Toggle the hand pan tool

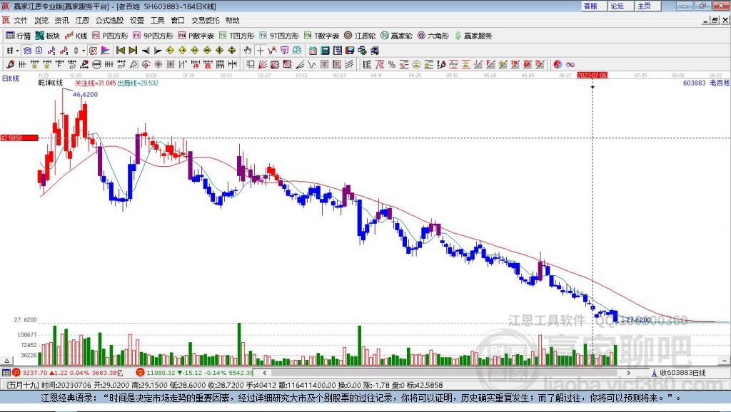(x=248, y=51)
